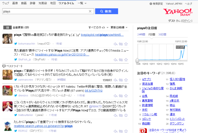Open 検索設定 gear settings
The width and height of the screenshot is (198, 133).
click(156, 4)
